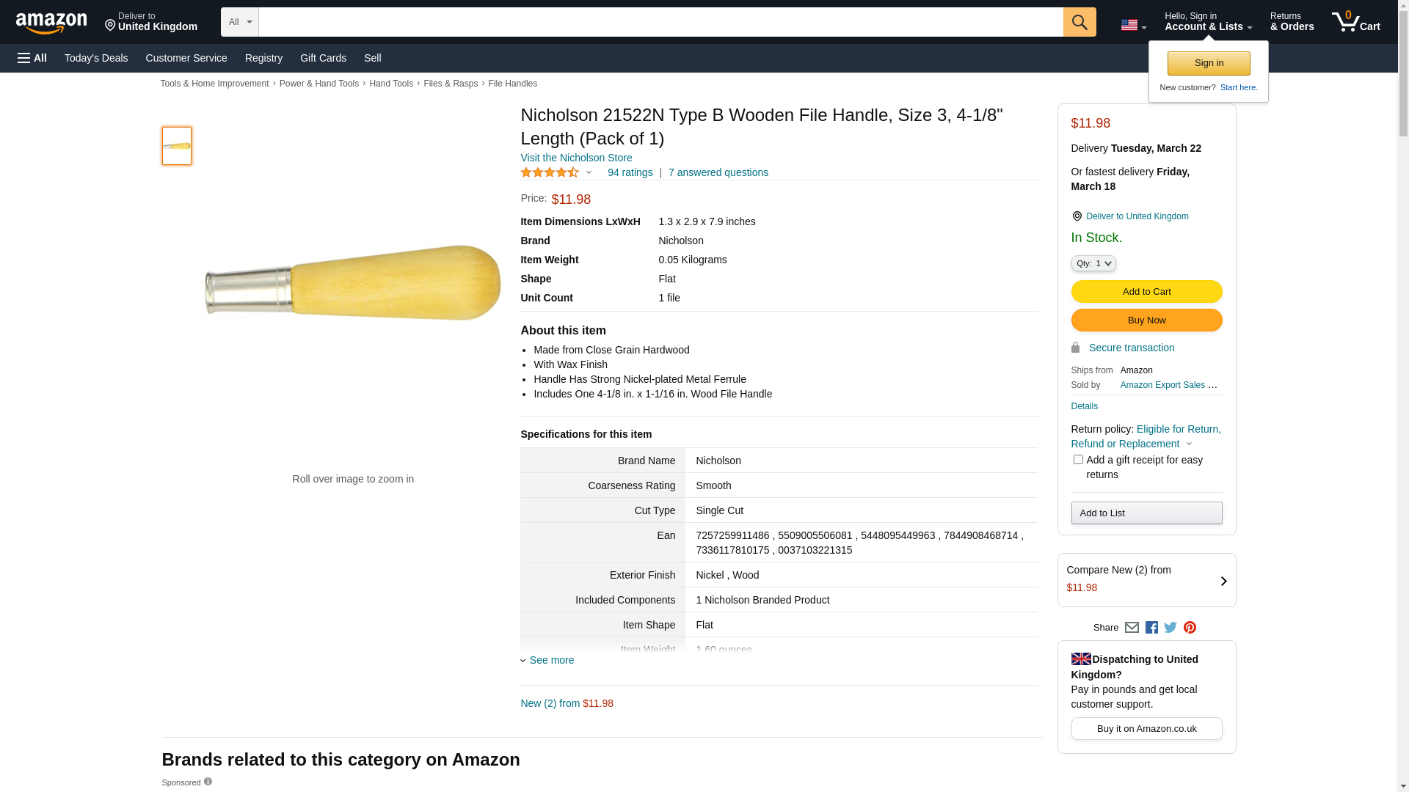Viewport: 1409px width, 792px height.
Task: Open the Qty quantity dropdown
Action: 1093,263
